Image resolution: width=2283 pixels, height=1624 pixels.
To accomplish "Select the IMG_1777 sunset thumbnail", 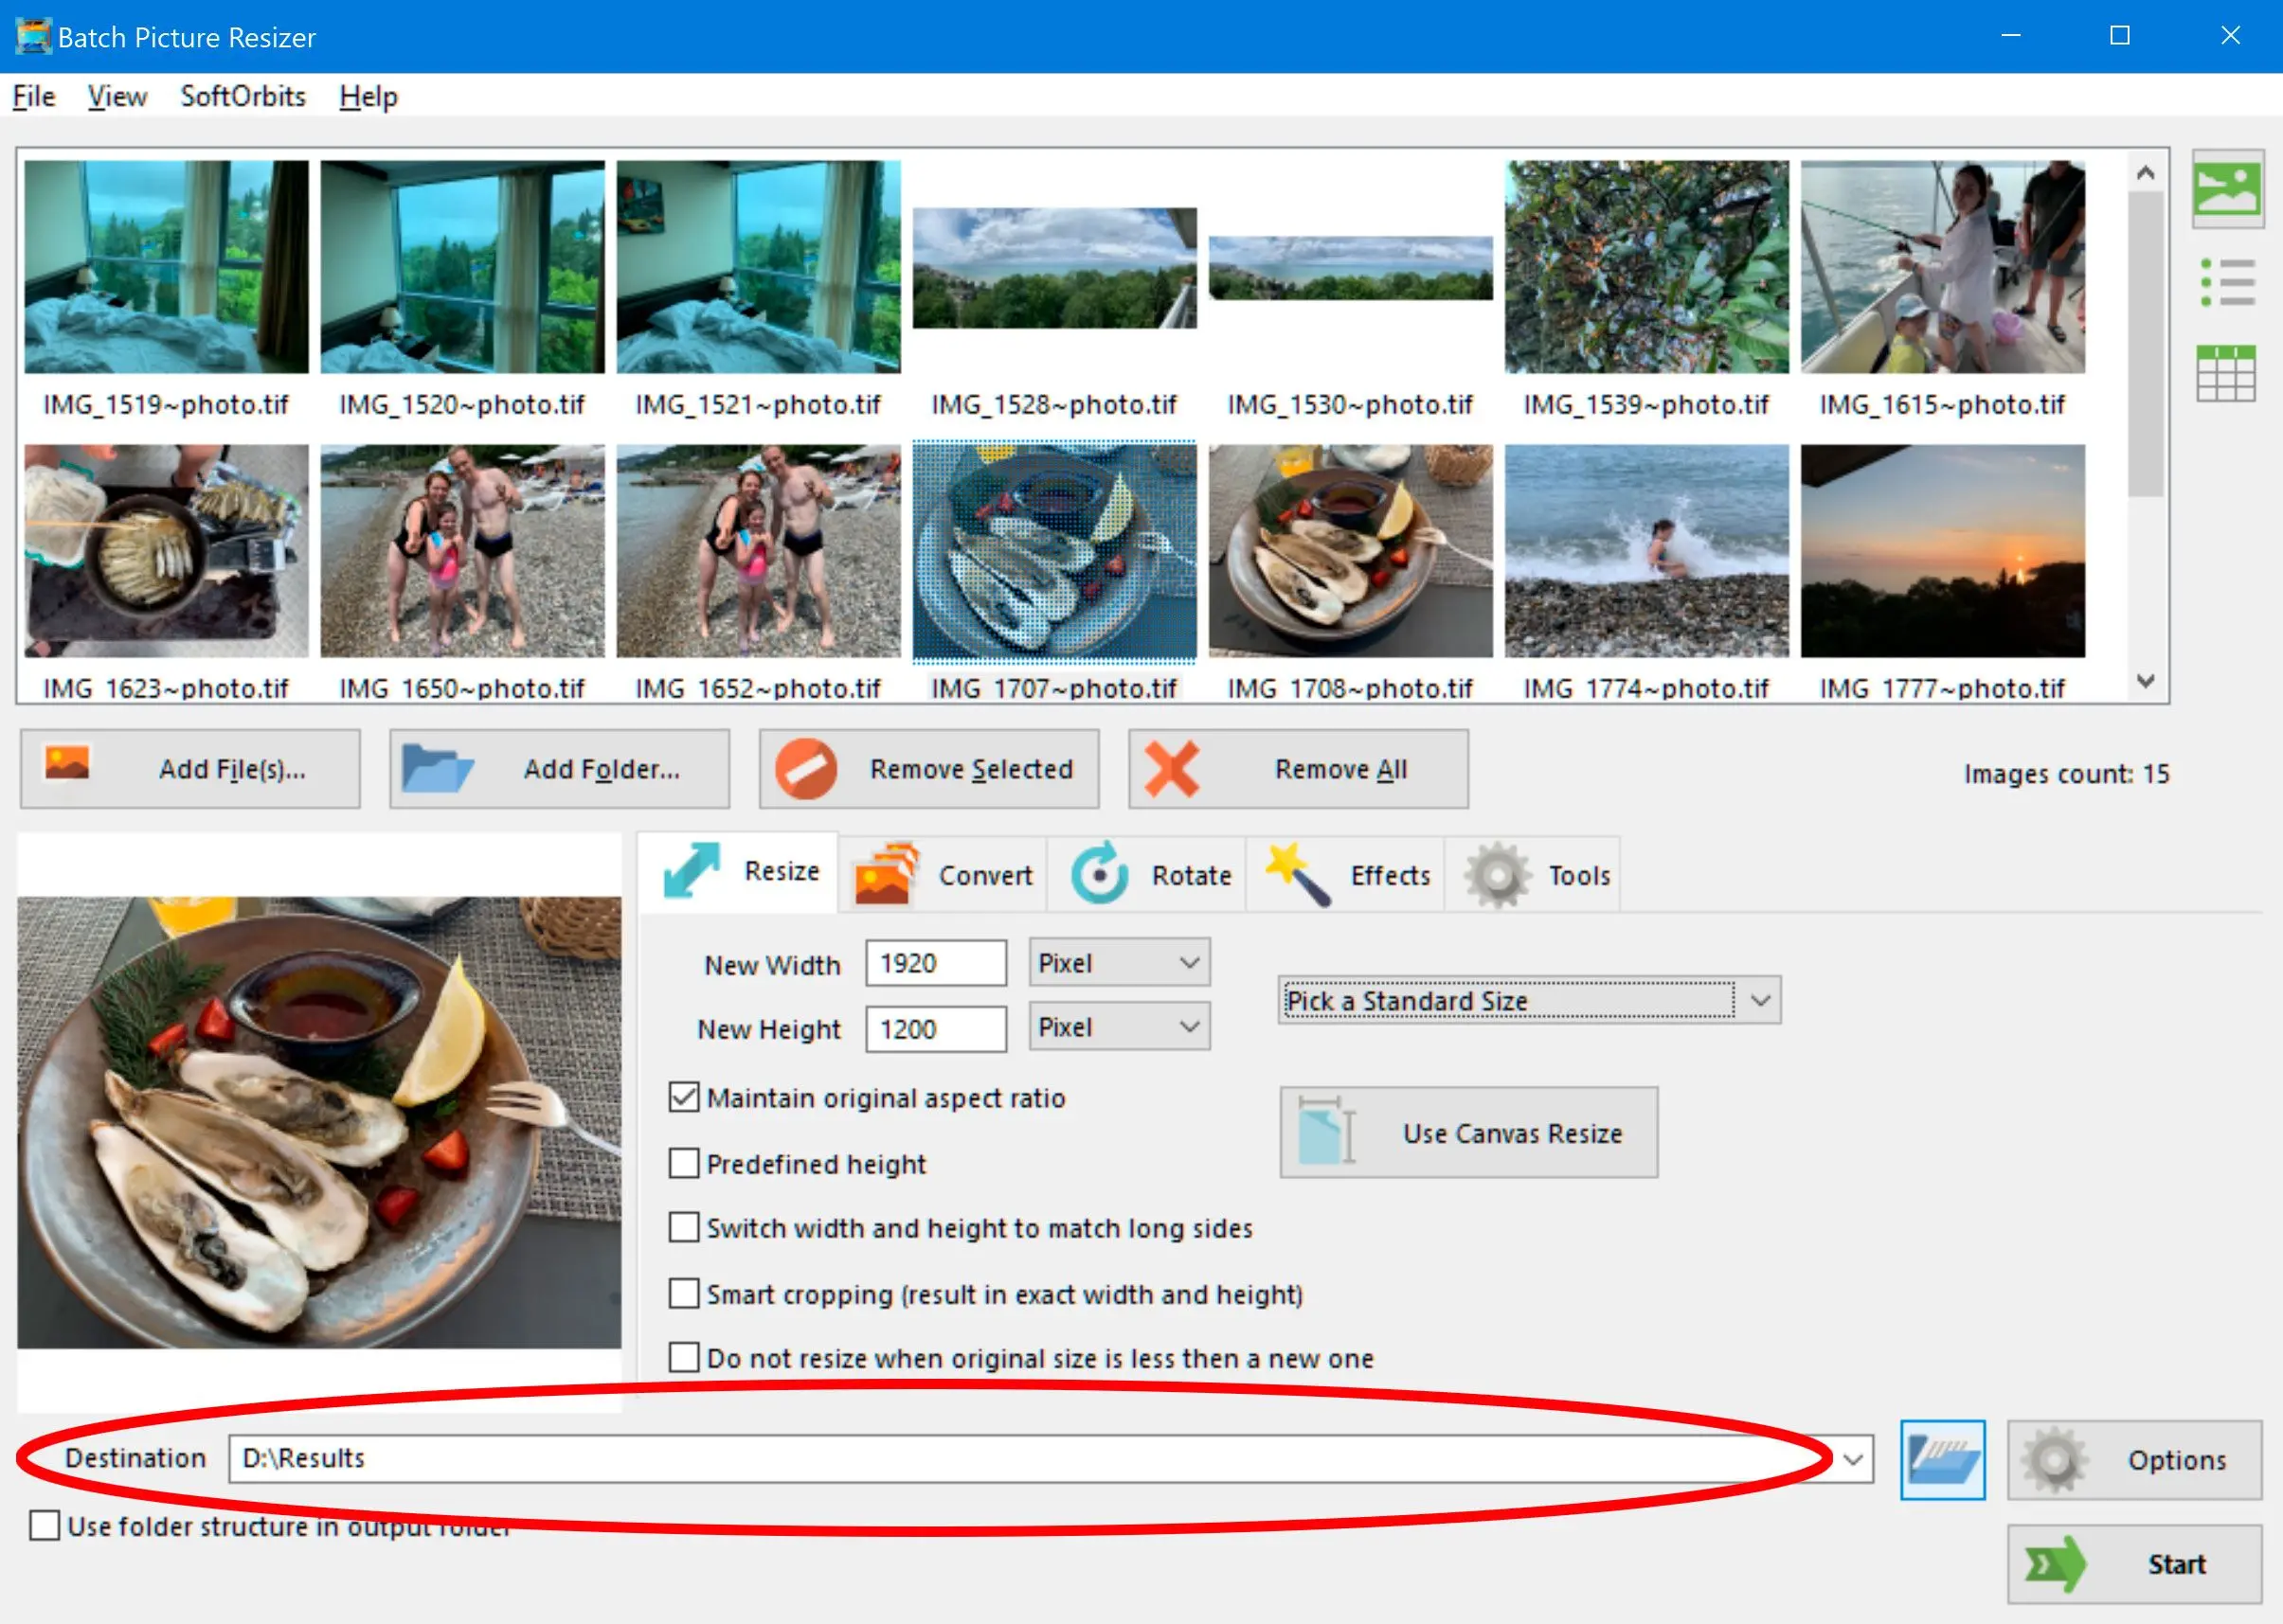I will click(1942, 551).
